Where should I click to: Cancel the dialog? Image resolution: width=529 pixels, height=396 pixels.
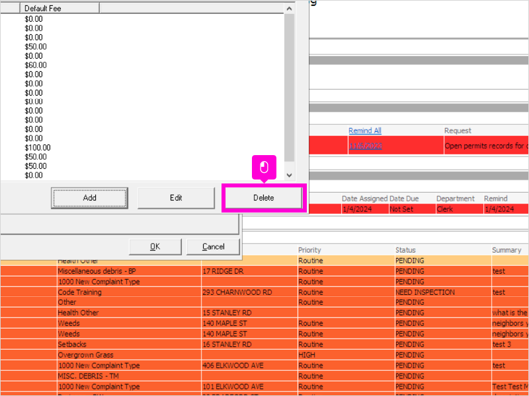[213, 247]
